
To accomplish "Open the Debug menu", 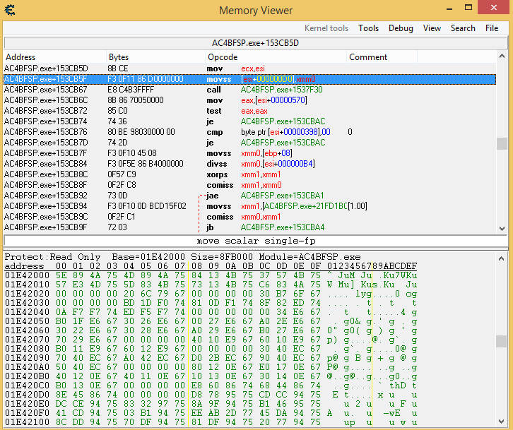I will pyautogui.click(x=401, y=28).
